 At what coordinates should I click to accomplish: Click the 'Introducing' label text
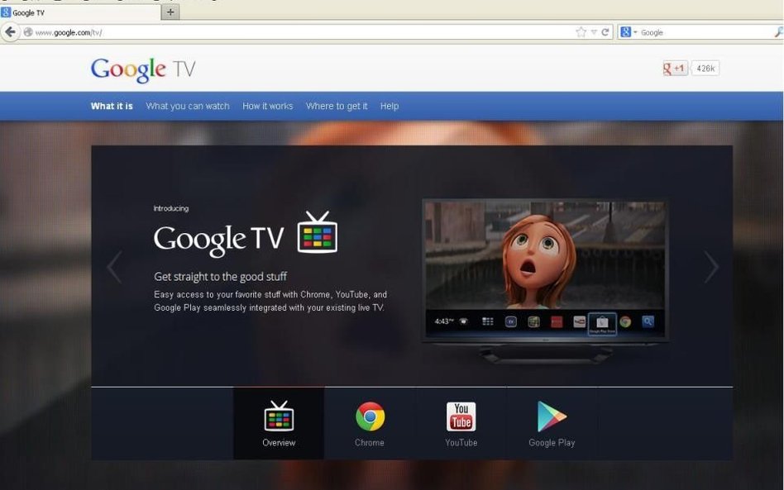tap(171, 208)
